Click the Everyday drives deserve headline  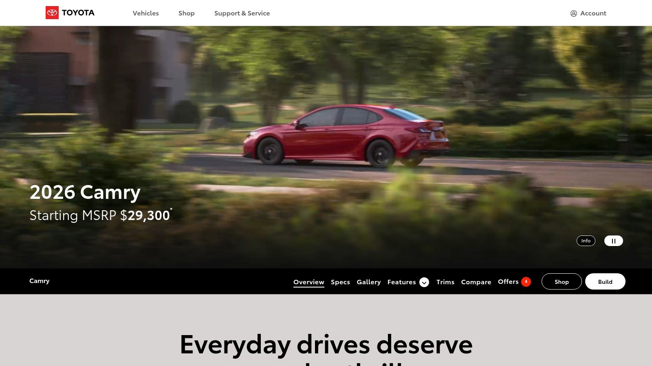(326, 344)
